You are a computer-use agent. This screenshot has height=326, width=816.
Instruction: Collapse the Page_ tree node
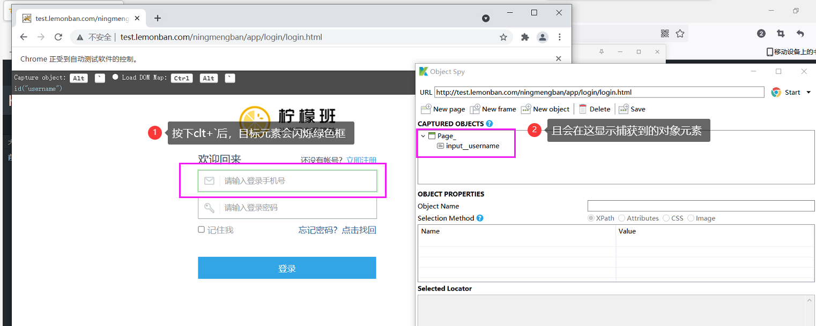tap(423, 135)
